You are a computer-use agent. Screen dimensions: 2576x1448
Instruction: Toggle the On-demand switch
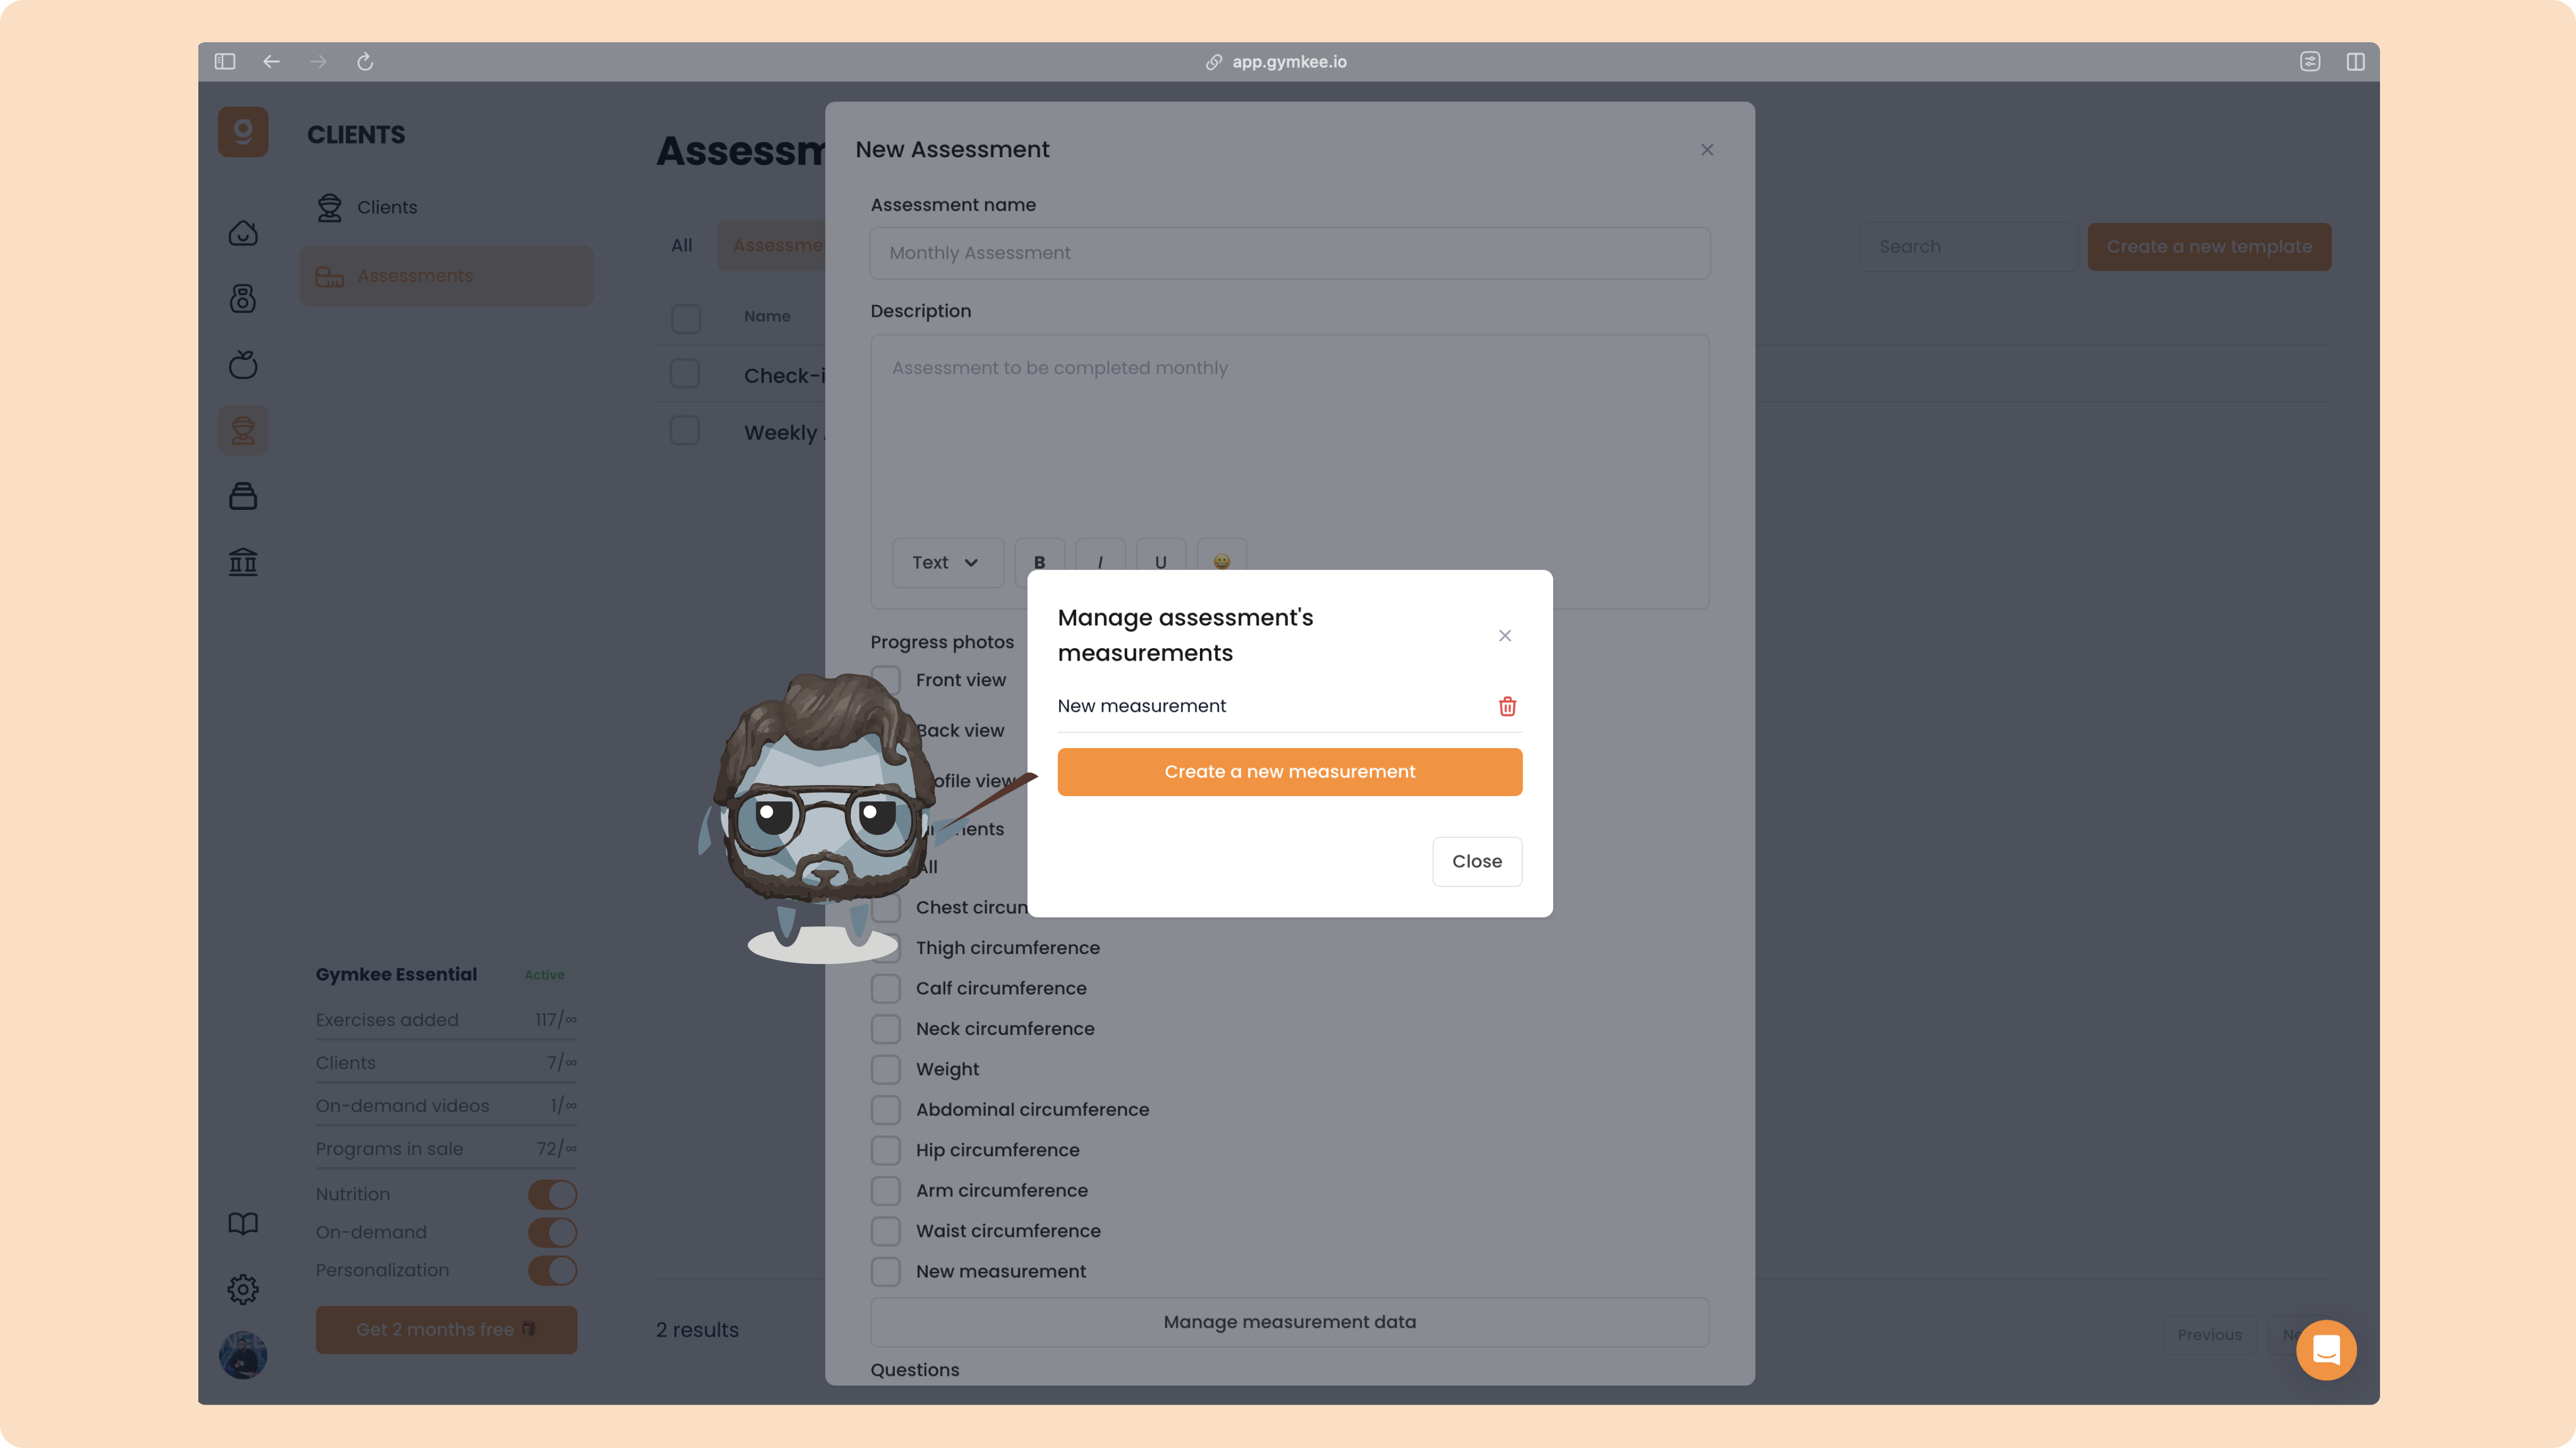553,1232
